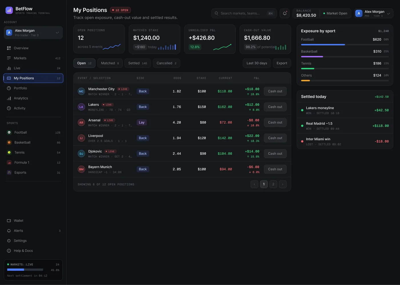400x285 pixels.
Task: Cash out the Arsenal position
Action: point(275,122)
